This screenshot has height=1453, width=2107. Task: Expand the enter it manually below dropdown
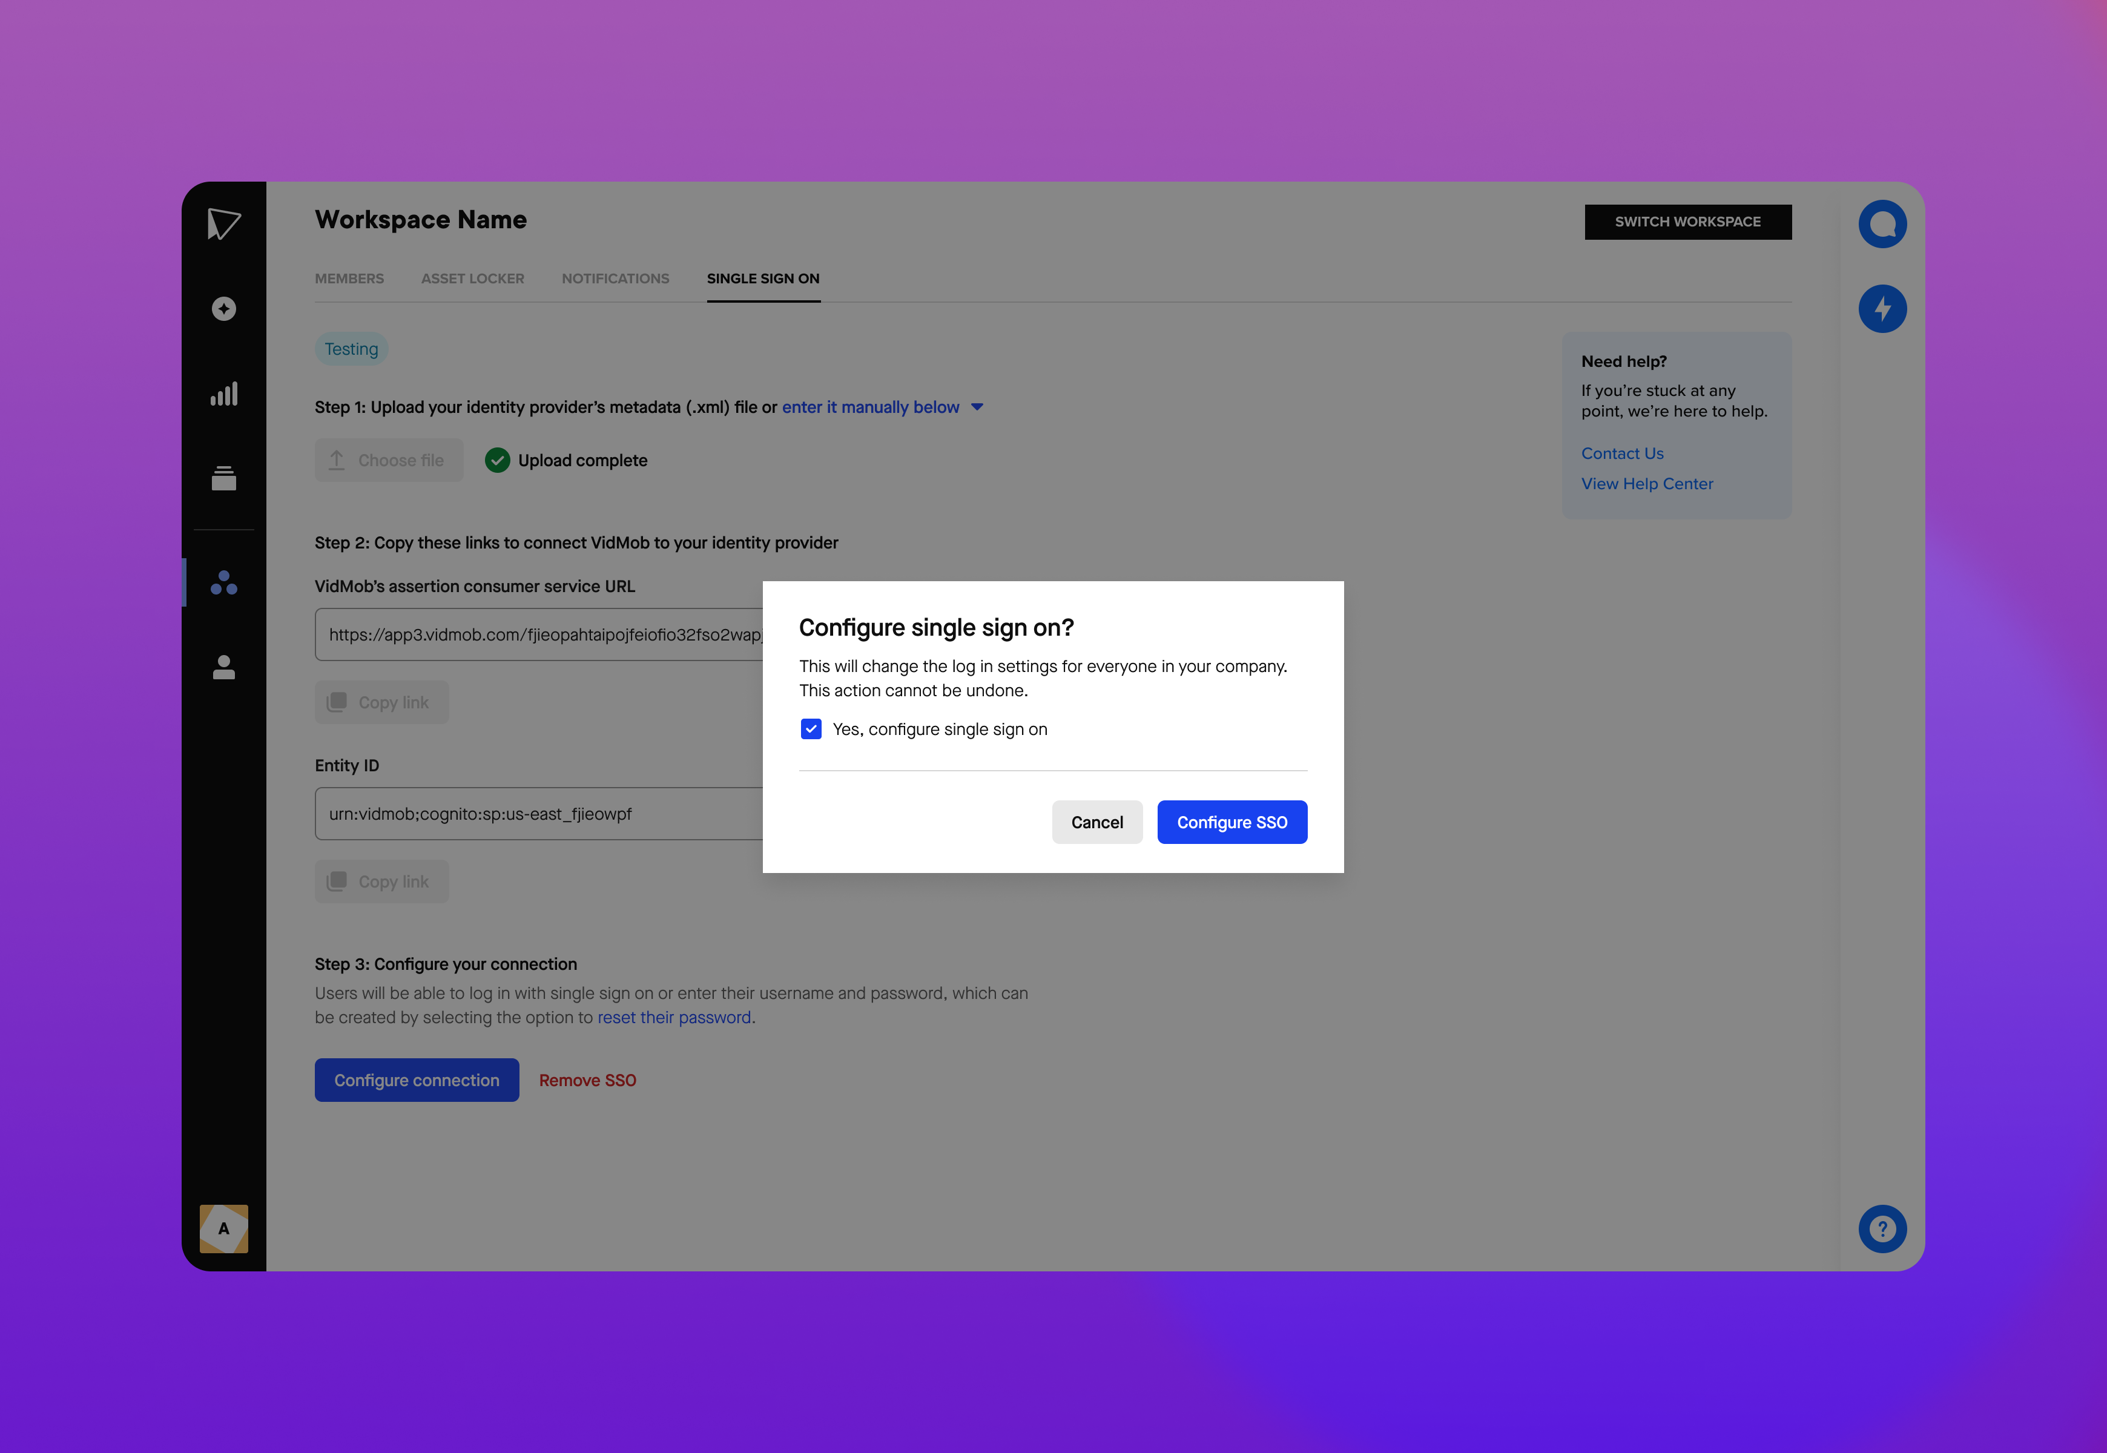978,406
